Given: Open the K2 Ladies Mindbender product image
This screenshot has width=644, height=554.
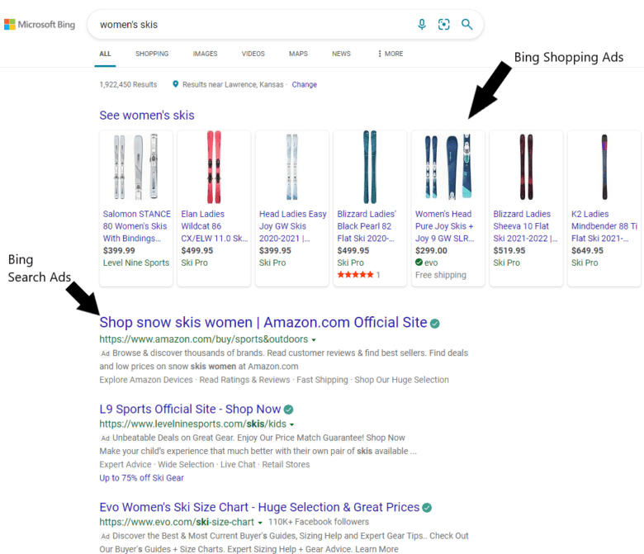Looking at the screenshot, I should pos(604,167).
